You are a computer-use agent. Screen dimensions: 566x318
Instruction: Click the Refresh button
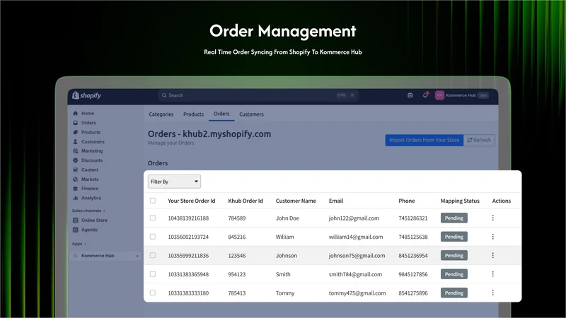479,140
